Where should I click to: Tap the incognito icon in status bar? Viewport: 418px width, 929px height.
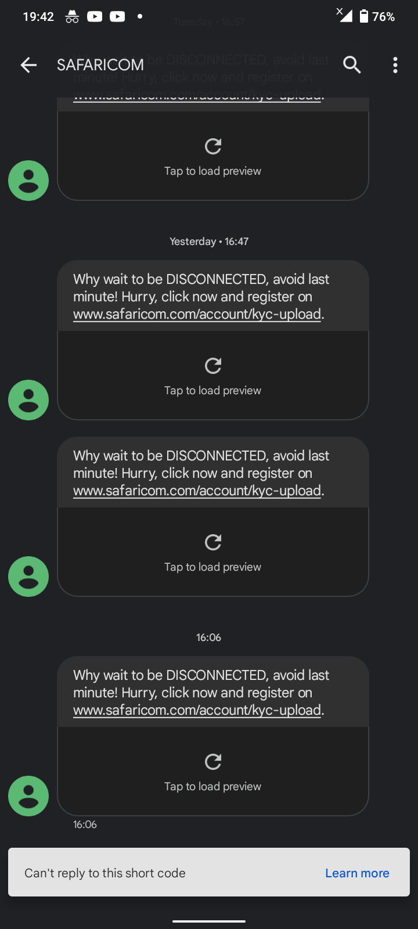tap(72, 16)
